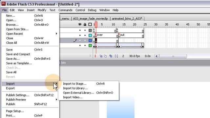210x118 pixels.
Task: Open the Text menu
Action: pyautogui.click(x=52, y=10)
